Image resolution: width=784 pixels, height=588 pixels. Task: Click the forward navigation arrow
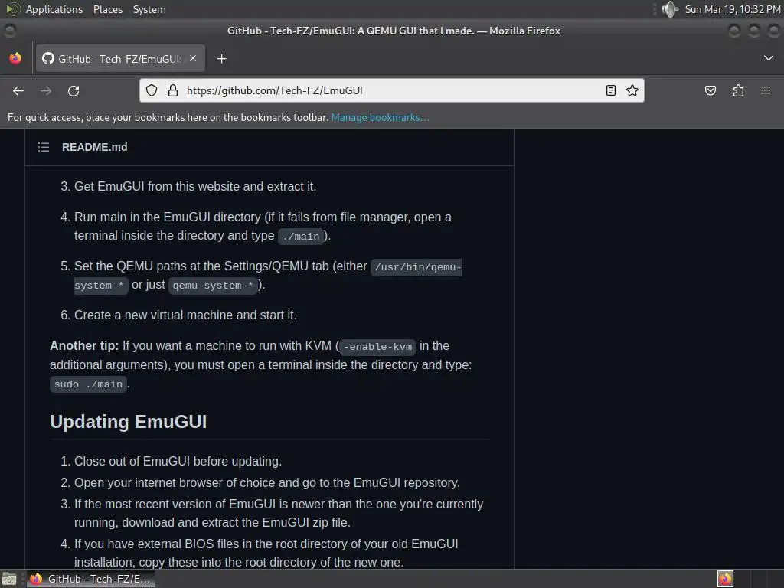pos(46,90)
